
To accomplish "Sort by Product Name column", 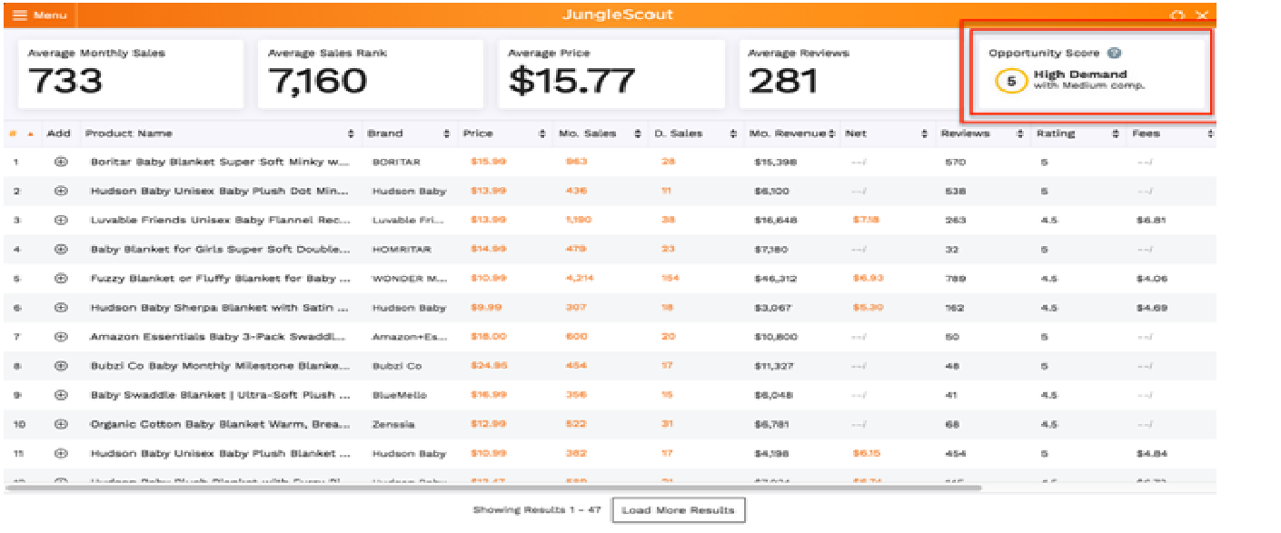I will coord(129,134).
